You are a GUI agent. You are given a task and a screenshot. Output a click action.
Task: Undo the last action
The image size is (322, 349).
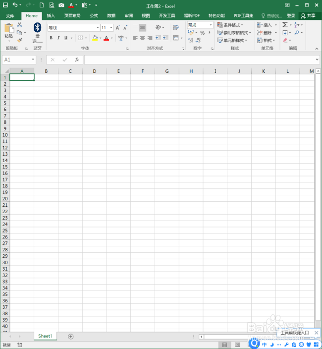[x=15, y=4]
